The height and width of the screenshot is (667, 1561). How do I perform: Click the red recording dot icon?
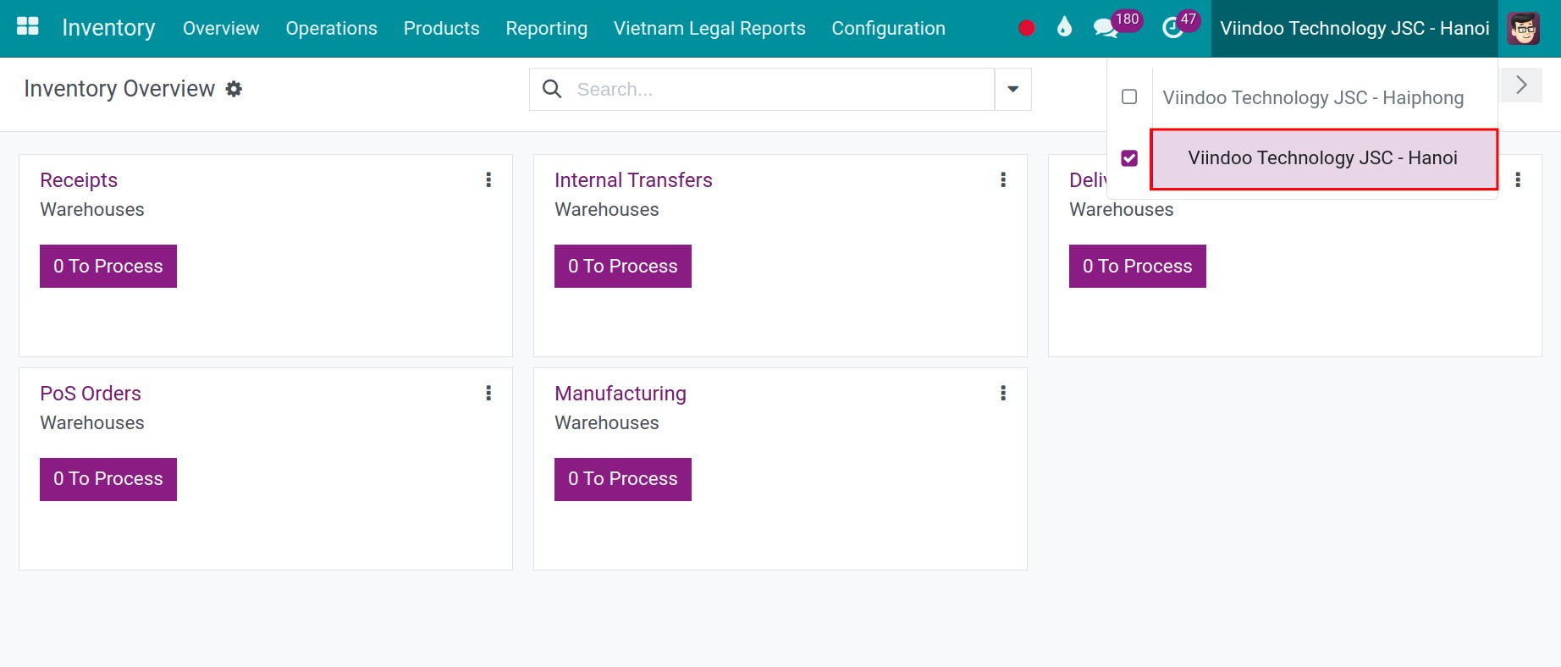click(x=1027, y=28)
